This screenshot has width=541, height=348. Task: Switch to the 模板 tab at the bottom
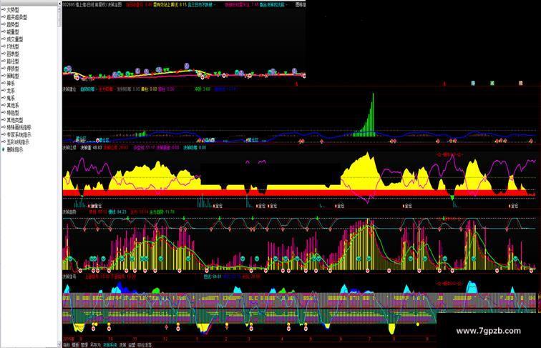click(75, 345)
